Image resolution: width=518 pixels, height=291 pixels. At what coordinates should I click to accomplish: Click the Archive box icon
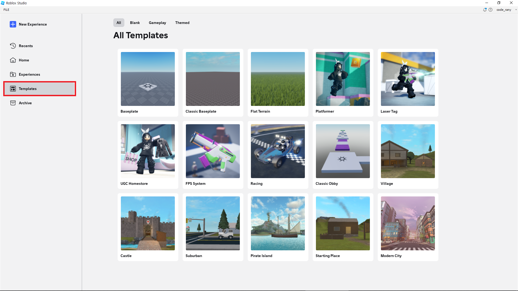(13, 103)
